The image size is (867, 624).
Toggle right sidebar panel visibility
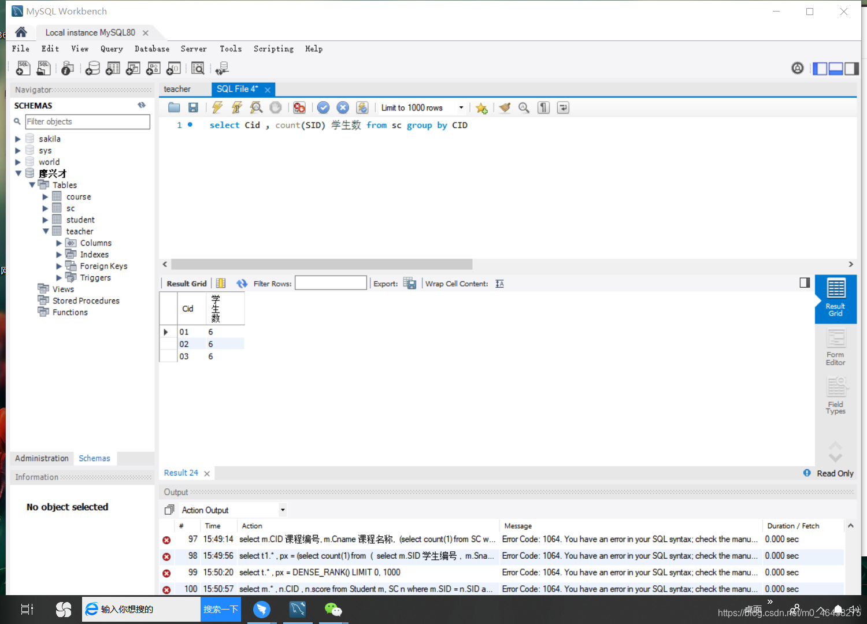point(851,69)
